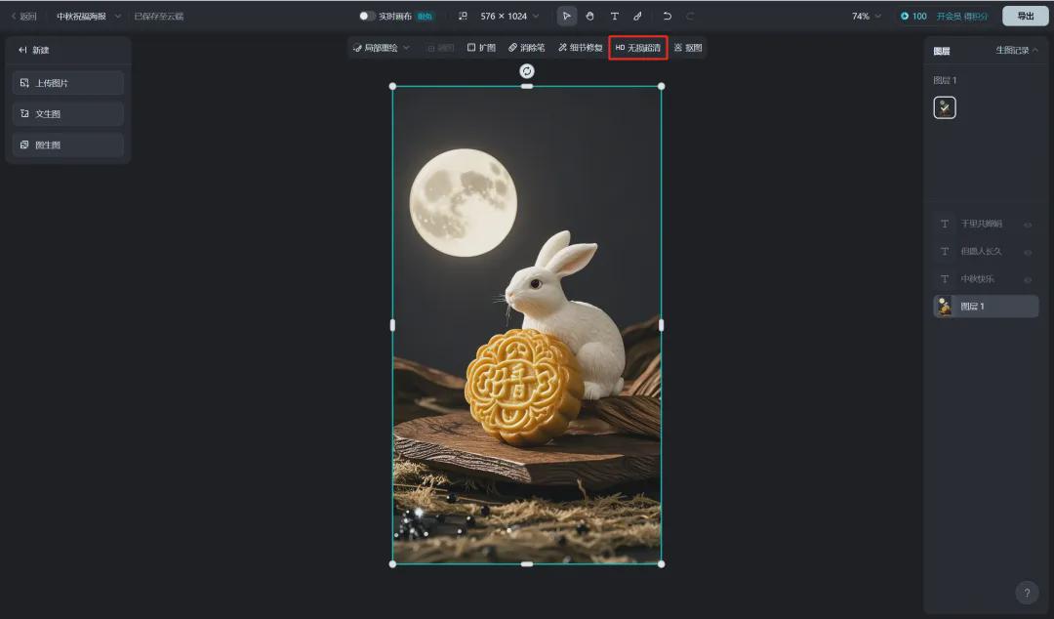Hide the 千里共婵娟 text layer
Image resolution: width=1054 pixels, height=619 pixels.
[x=1027, y=225]
